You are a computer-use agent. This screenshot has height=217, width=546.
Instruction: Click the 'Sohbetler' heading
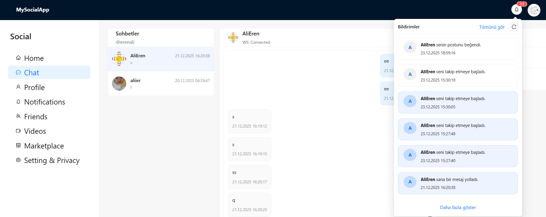click(x=127, y=34)
